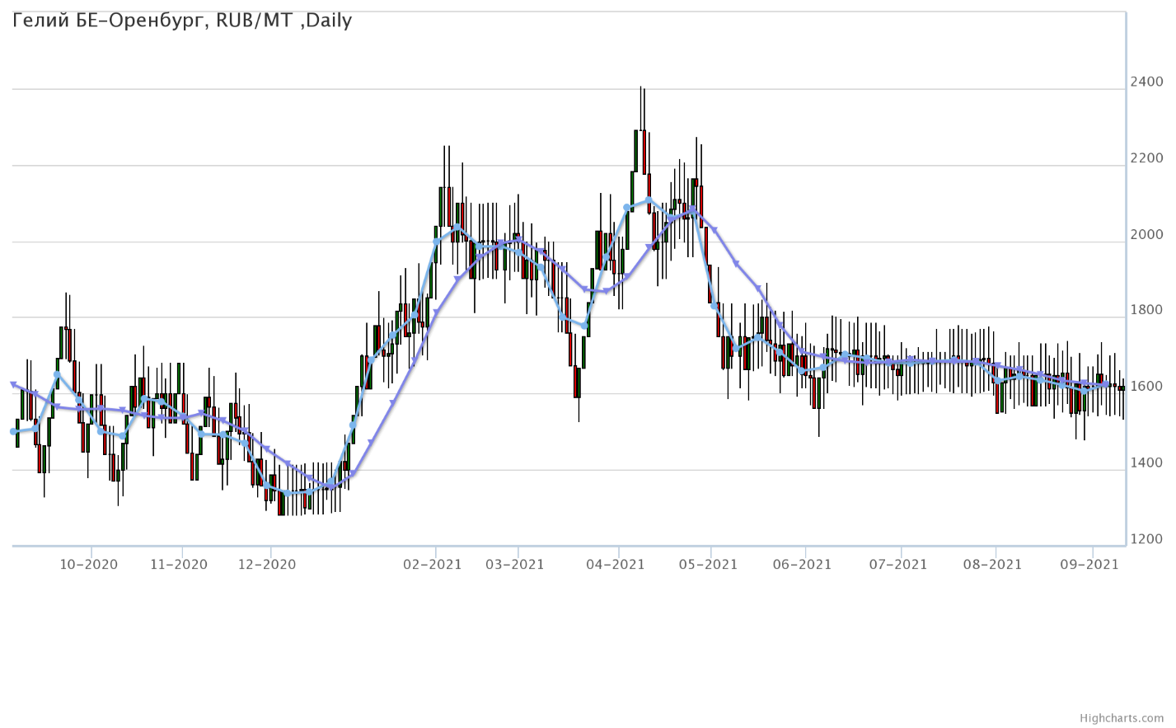Click the 06-2021 date label
The image size is (1176, 728).
point(803,565)
